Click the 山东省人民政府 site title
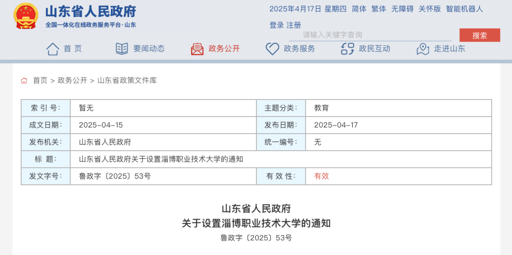Screen dimensions: 512x255 91,12
